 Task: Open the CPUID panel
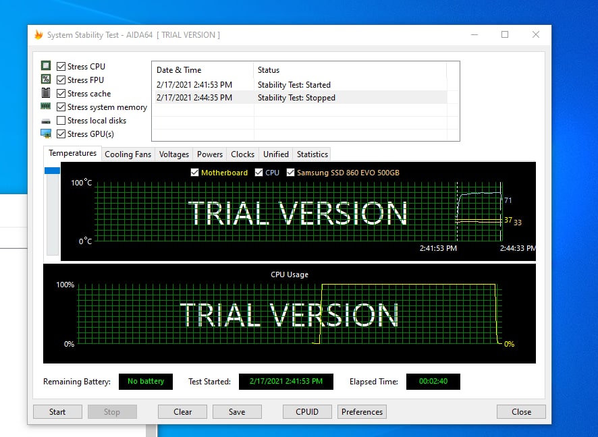click(x=307, y=412)
